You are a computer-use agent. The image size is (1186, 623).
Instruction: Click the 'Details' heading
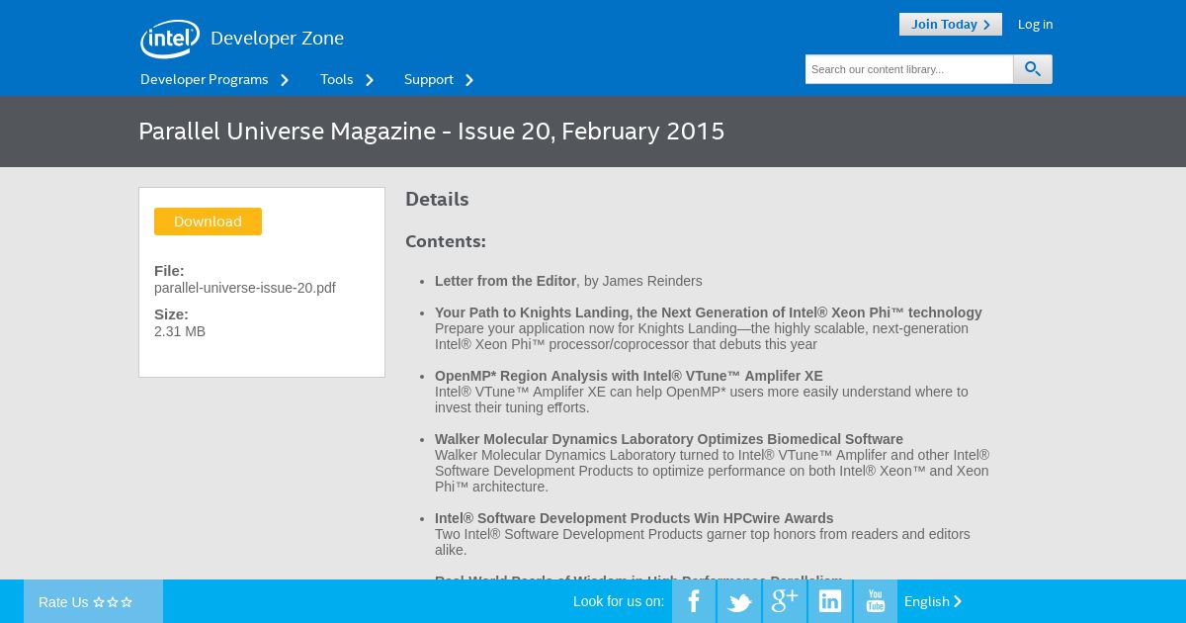tap(437, 199)
